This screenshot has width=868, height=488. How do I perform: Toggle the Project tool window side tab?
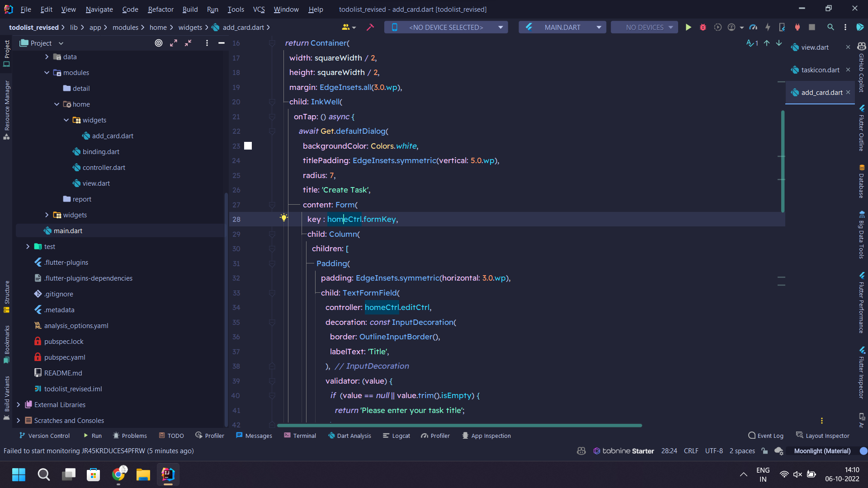point(6,53)
